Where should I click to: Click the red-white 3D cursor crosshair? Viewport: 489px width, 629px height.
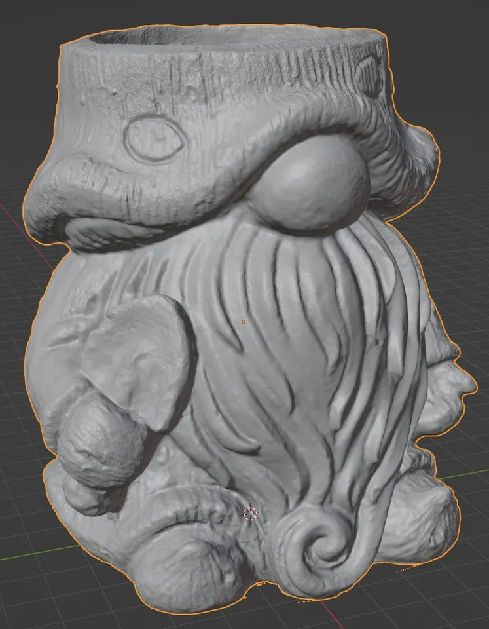(x=250, y=513)
